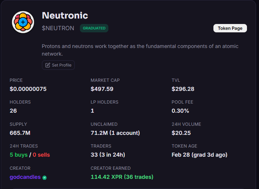Image resolution: width=259 pixels, height=189 pixels.
Task: Open creator godcandles profile link
Action: tap(25, 177)
